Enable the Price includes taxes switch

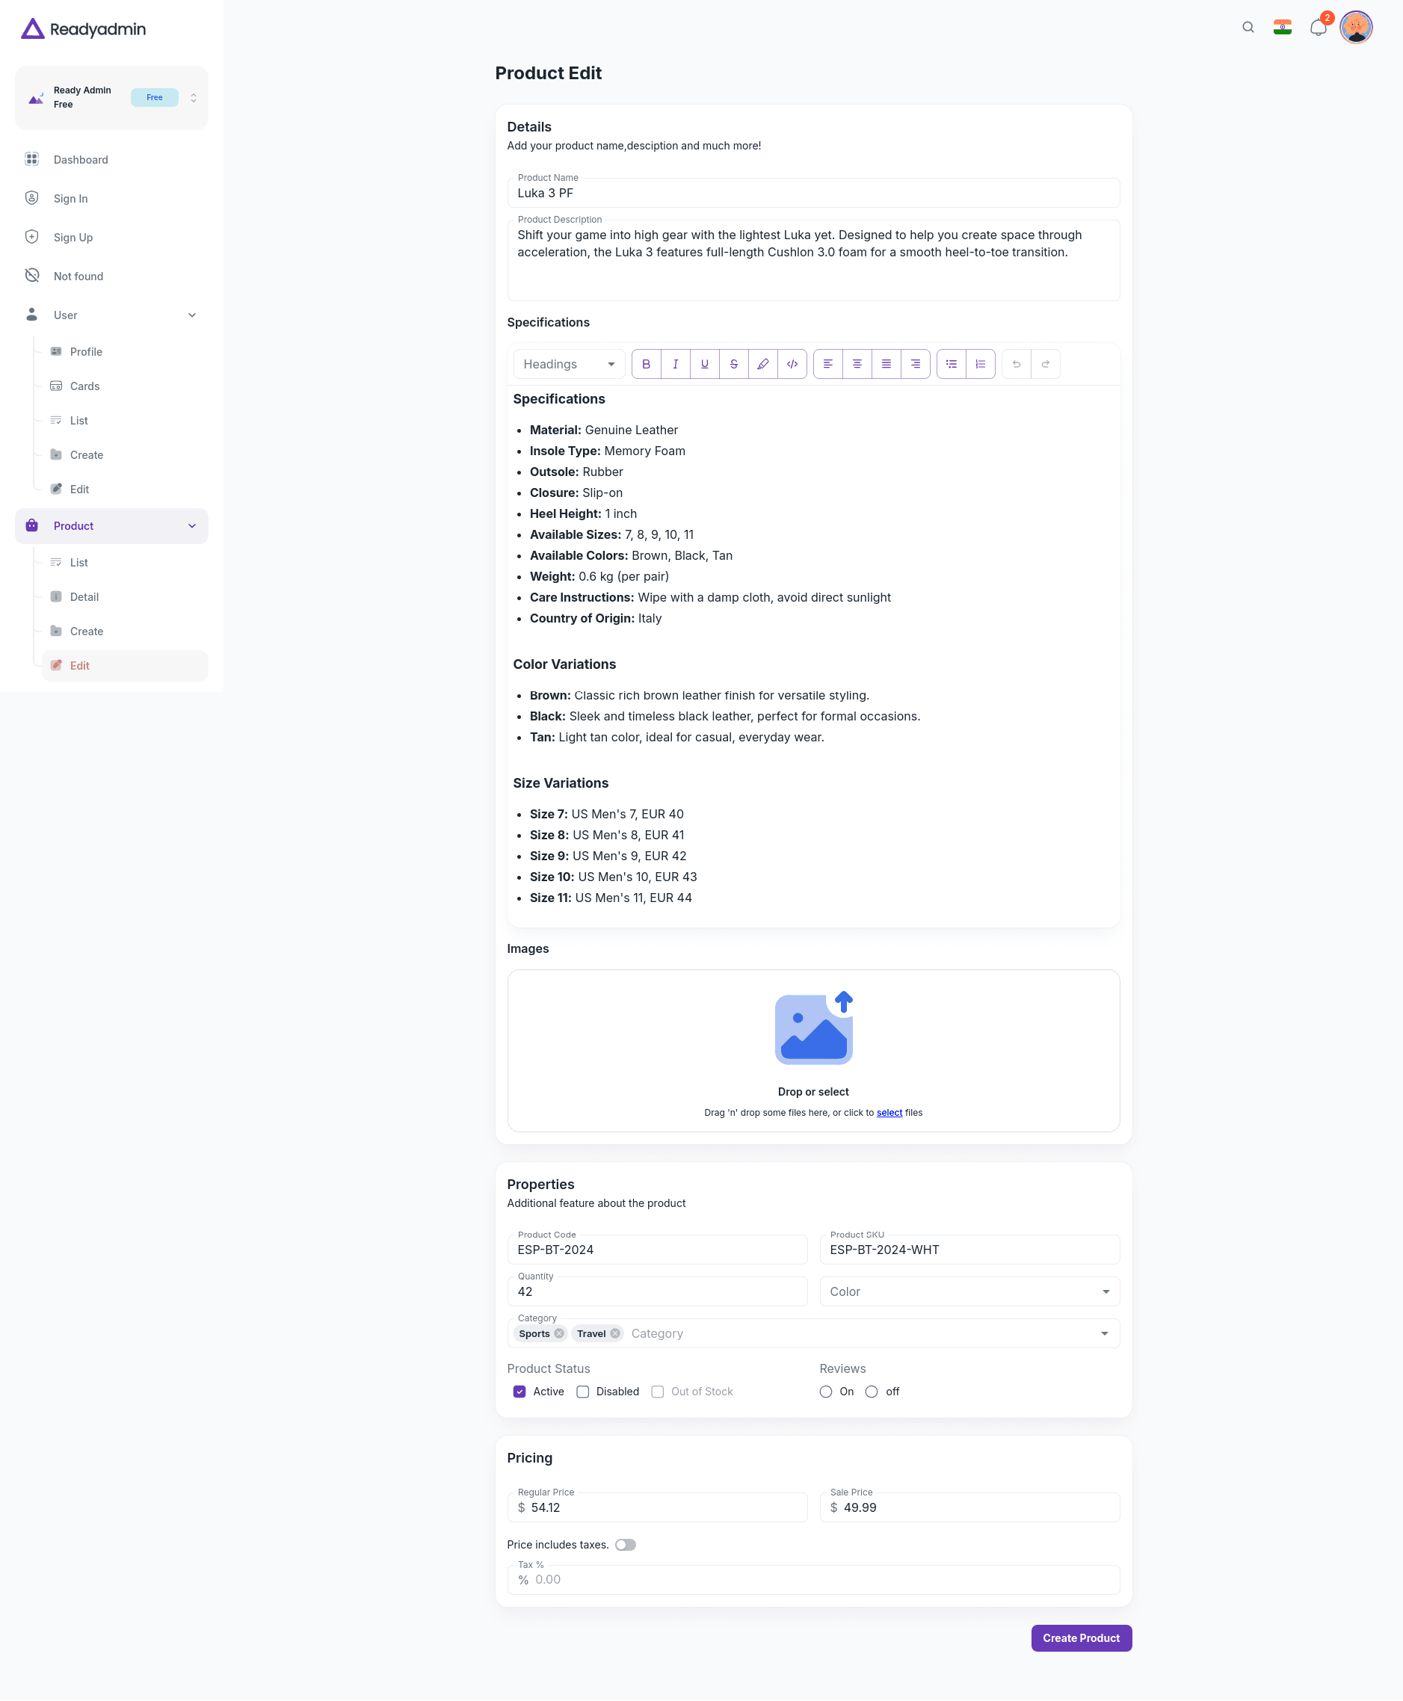pyautogui.click(x=626, y=1544)
